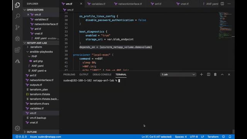Viewport: 247px width, 139px height.
Task: Select the vm.tf editor tab
Action: click(x=69, y=4)
